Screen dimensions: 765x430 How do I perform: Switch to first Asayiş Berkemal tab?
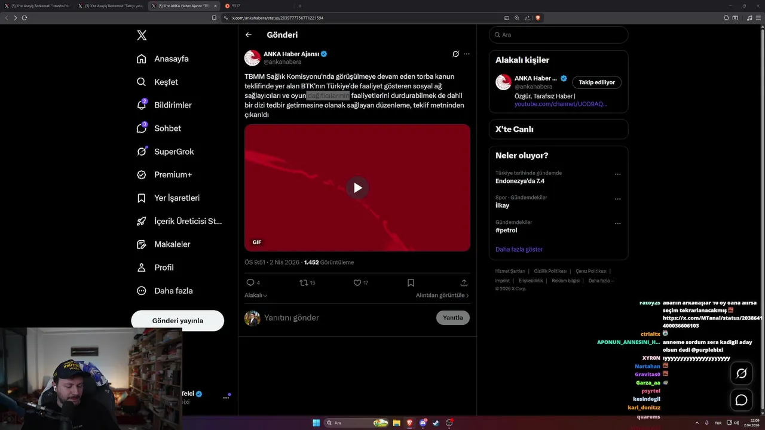37,6
